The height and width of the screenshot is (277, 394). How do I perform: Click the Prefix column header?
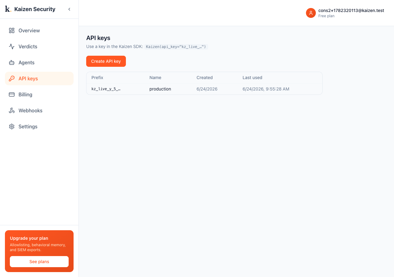click(x=97, y=78)
